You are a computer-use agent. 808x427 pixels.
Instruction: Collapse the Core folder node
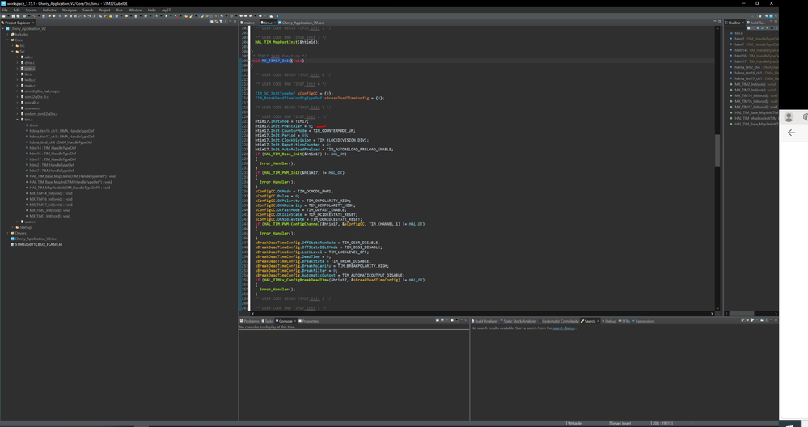[x=9, y=40]
